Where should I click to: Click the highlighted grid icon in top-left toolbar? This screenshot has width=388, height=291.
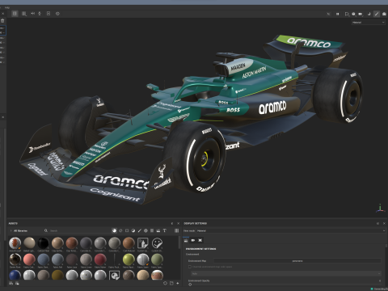tap(15, 14)
